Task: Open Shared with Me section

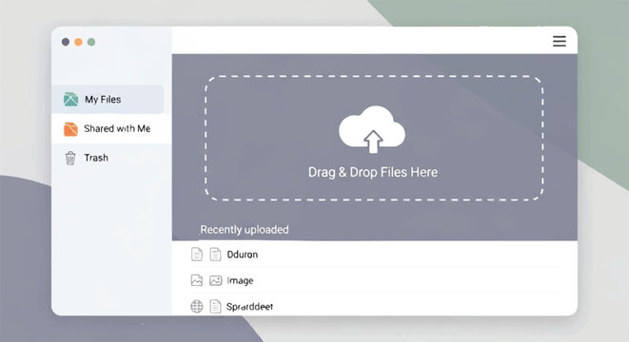Action: pyautogui.click(x=111, y=128)
